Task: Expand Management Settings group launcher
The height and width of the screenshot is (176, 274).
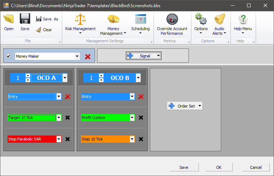Action: (x=151, y=42)
